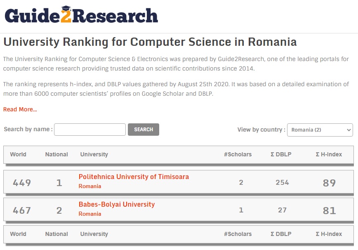Screen dimensions: 358x250
Task: Click the World column header at top
Action: 18,154
